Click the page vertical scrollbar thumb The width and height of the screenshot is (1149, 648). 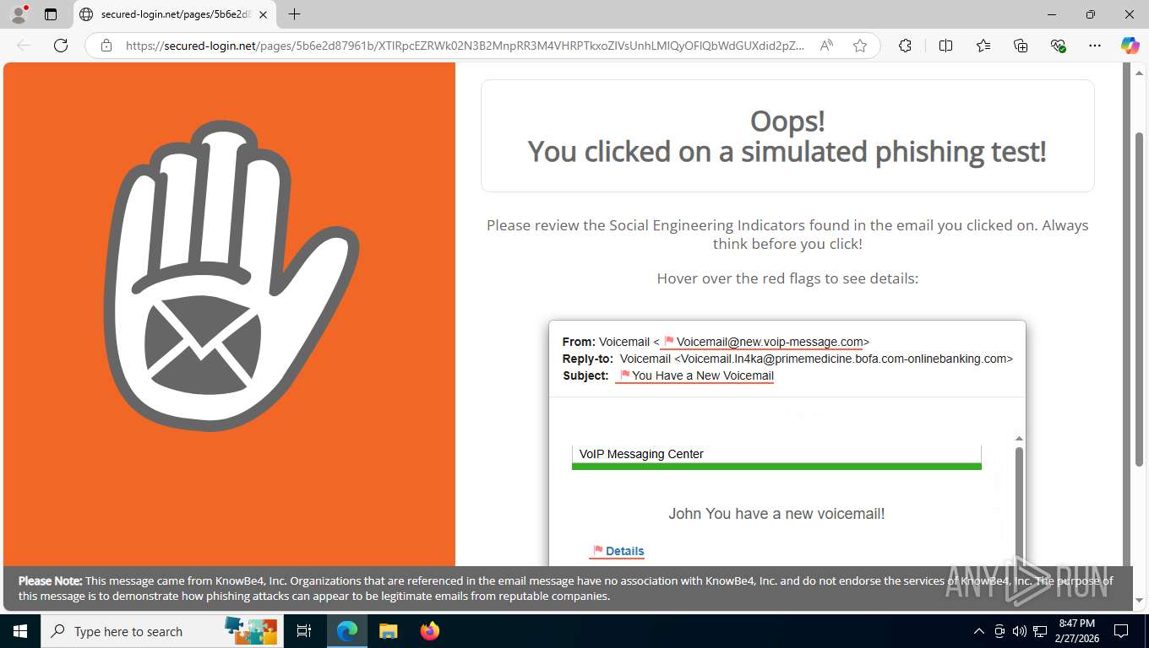pyautogui.click(x=1138, y=300)
